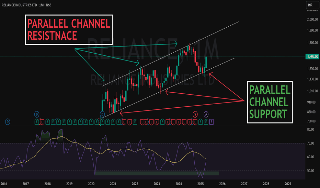Click the 1,130.00 price scale label
Viewport: 320px width, 188px height.
[x=312, y=79]
